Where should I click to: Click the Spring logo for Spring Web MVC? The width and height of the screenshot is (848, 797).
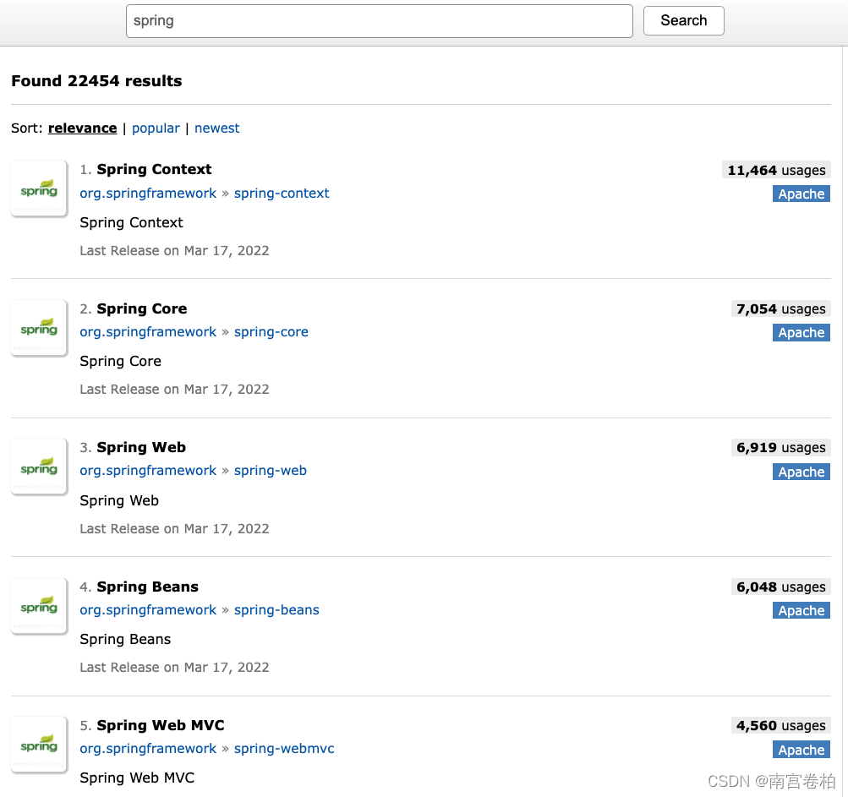click(39, 745)
